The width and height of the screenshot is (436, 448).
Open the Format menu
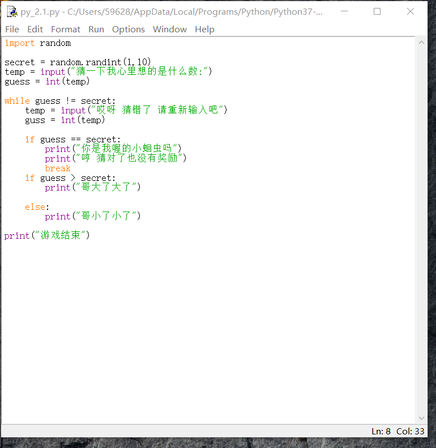(66, 29)
